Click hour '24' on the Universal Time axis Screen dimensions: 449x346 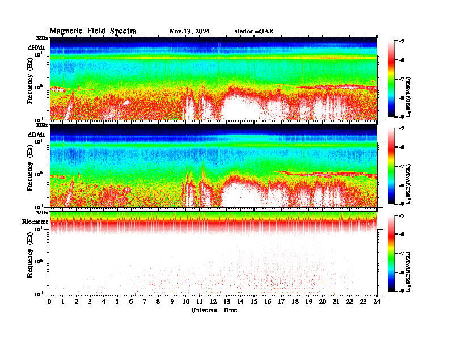tap(377, 302)
